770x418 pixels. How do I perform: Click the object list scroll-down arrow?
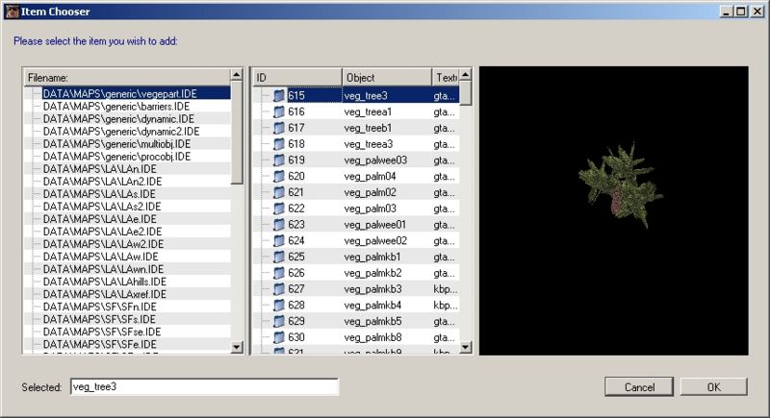pos(466,347)
